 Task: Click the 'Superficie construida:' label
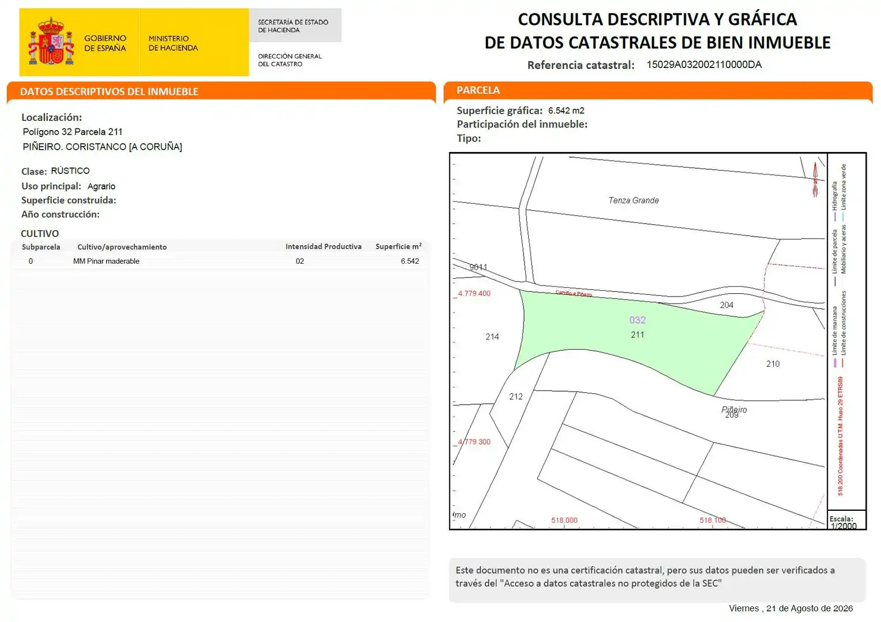69,200
